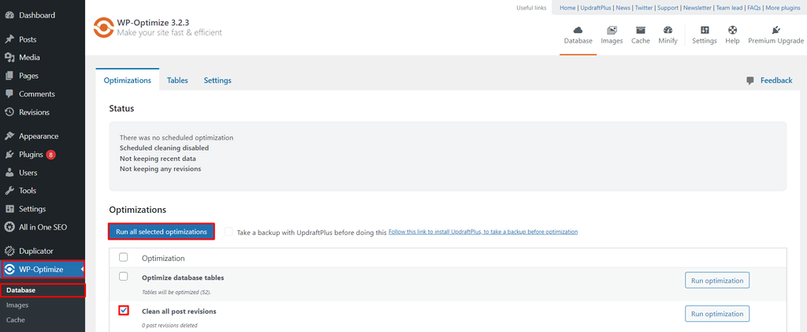Click the Feedback speech bubble icon
The image size is (807, 332).
[x=750, y=80]
